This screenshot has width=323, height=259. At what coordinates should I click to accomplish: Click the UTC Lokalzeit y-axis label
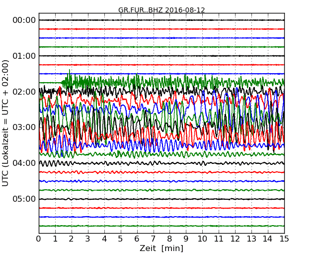pos(5,124)
